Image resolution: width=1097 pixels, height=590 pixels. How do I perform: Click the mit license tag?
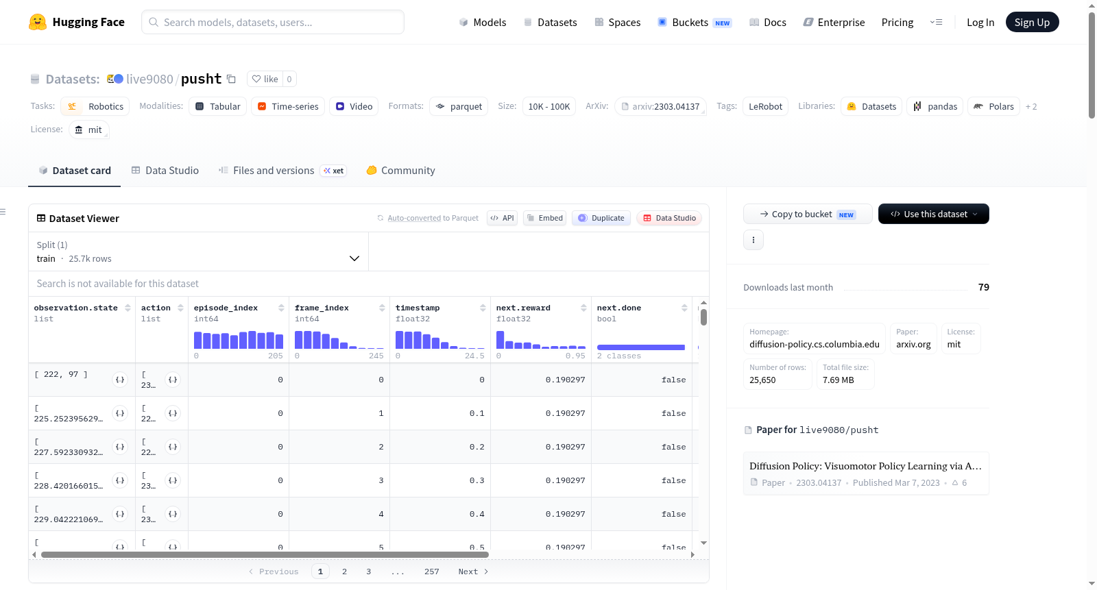click(88, 130)
